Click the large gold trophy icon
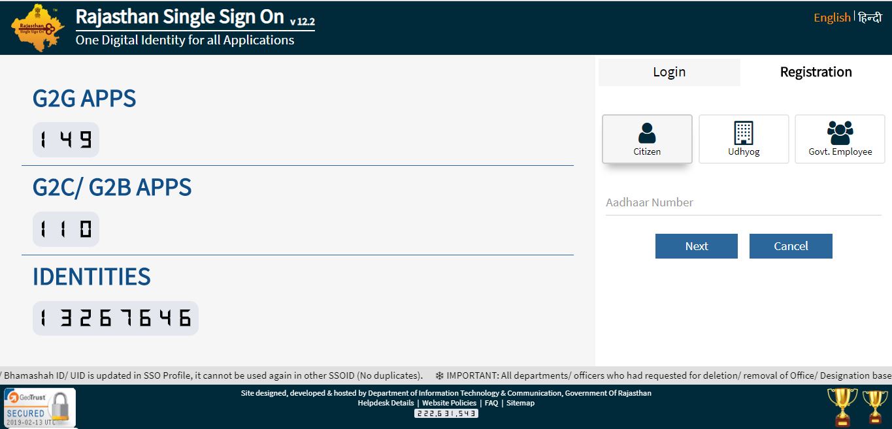 [x=842, y=405]
